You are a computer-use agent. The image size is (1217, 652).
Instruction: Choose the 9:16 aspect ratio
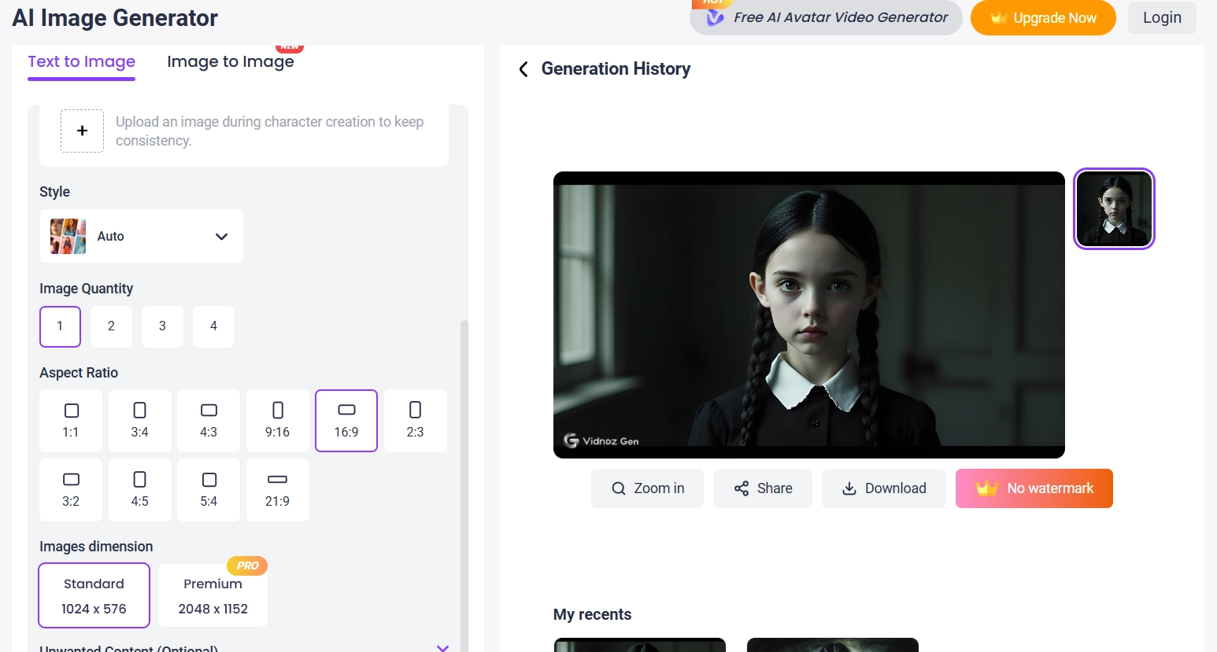(x=277, y=420)
